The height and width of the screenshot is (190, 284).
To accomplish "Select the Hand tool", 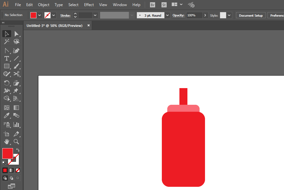I will coord(6,142).
